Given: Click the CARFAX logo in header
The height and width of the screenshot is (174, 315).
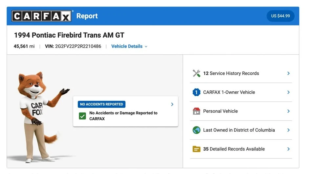Looking at the screenshot, I should click(41, 16).
